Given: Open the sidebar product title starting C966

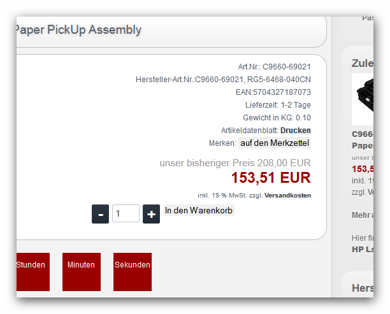Looking at the screenshot, I should [363, 135].
